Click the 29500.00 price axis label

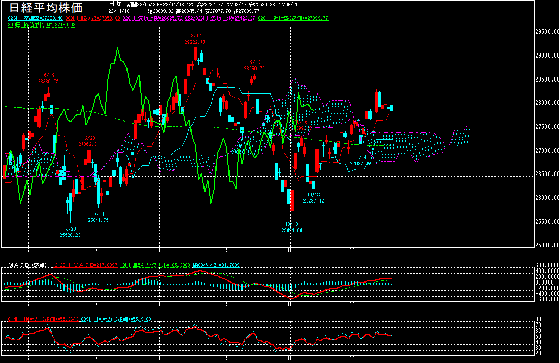pos(547,32)
